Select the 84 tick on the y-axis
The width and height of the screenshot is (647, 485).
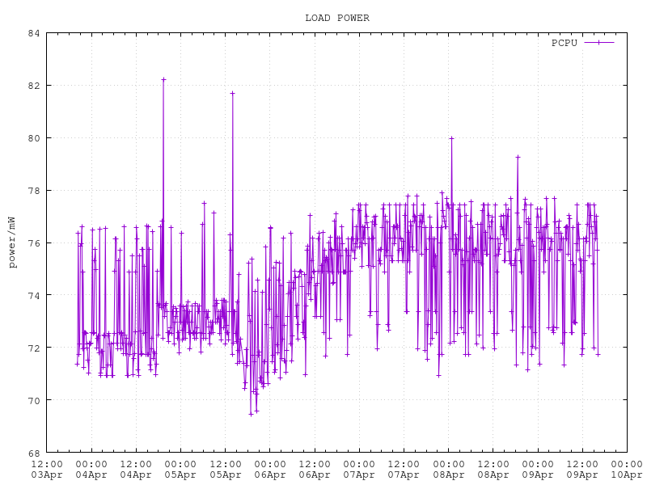(33, 33)
